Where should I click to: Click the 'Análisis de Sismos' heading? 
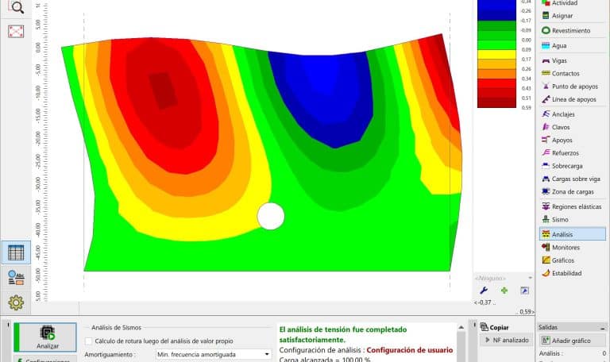[x=116, y=327]
